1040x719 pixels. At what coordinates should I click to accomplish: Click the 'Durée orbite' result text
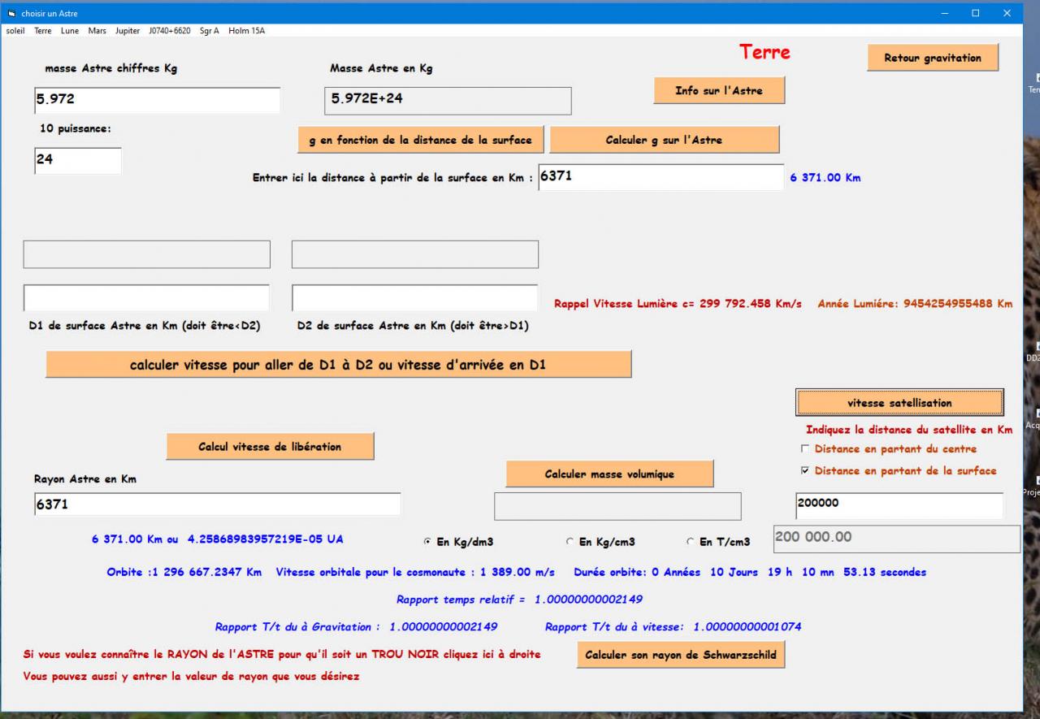tap(750, 572)
